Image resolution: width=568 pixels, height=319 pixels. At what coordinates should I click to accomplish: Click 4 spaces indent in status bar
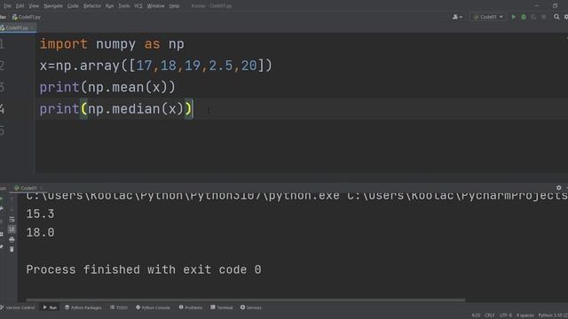pyautogui.click(x=525, y=315)
